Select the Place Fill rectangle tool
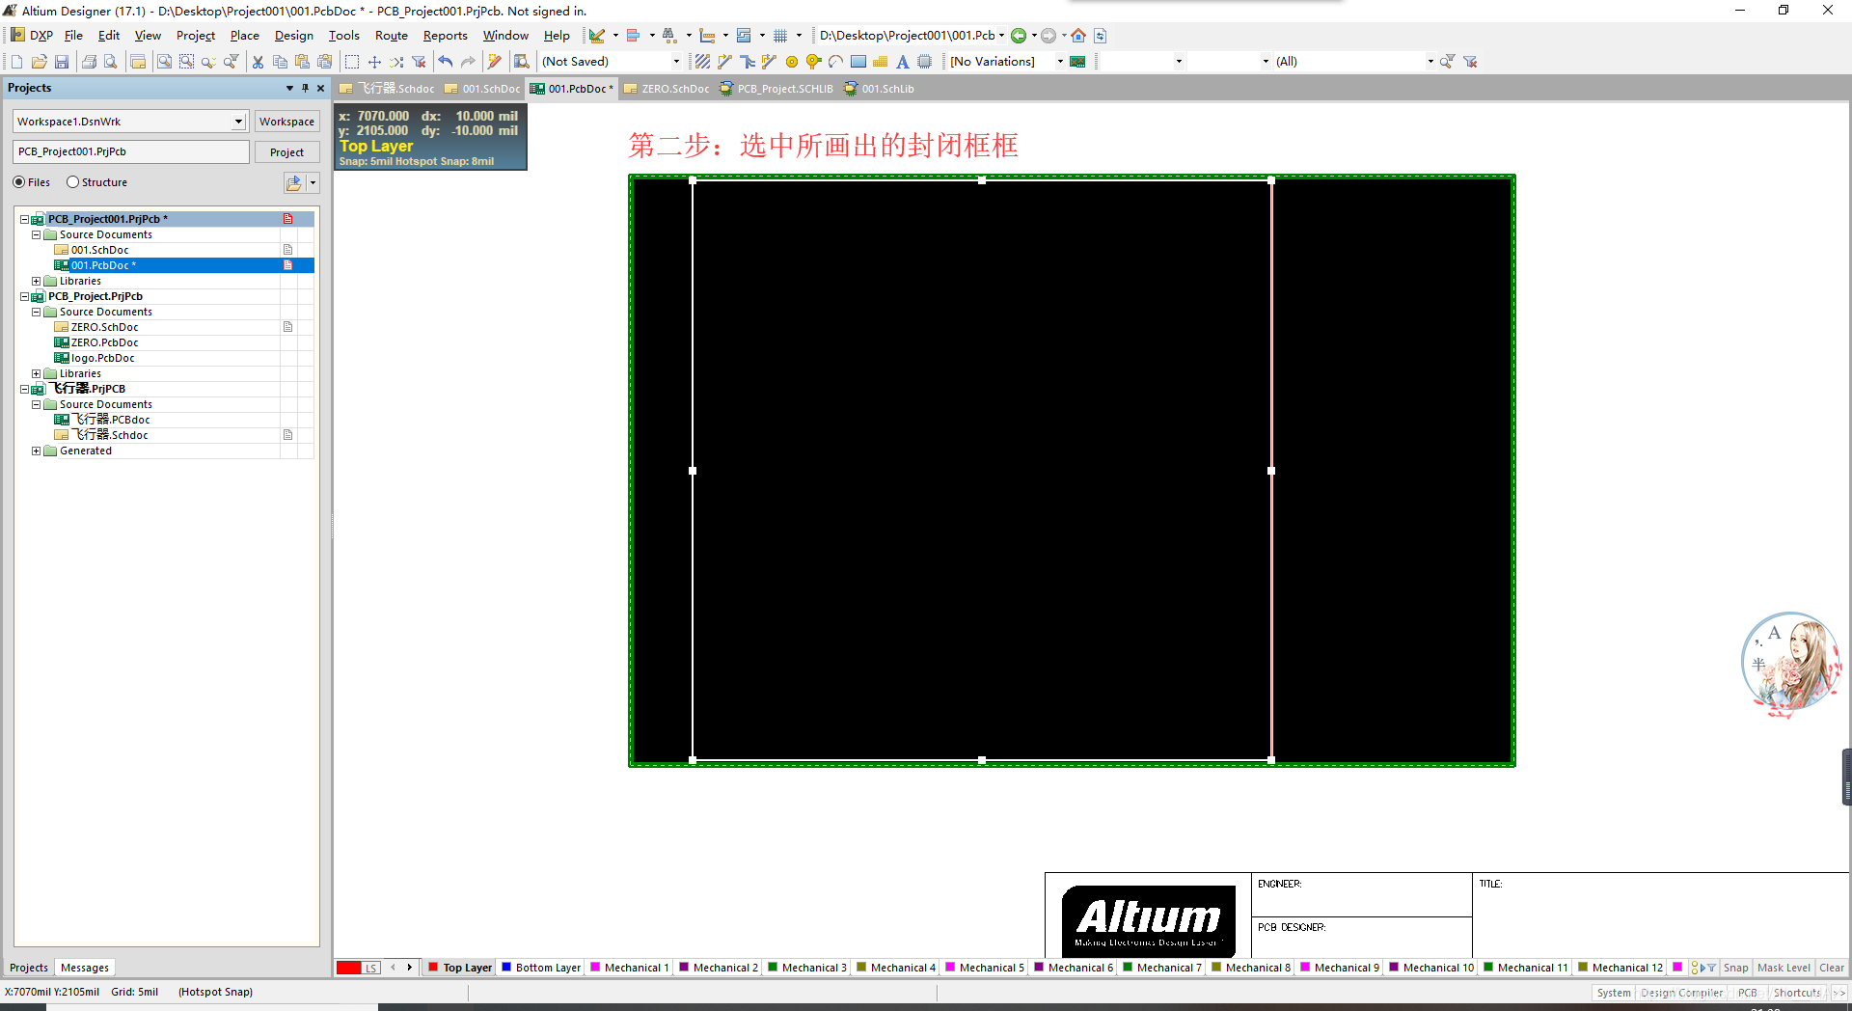 [858, 62]
